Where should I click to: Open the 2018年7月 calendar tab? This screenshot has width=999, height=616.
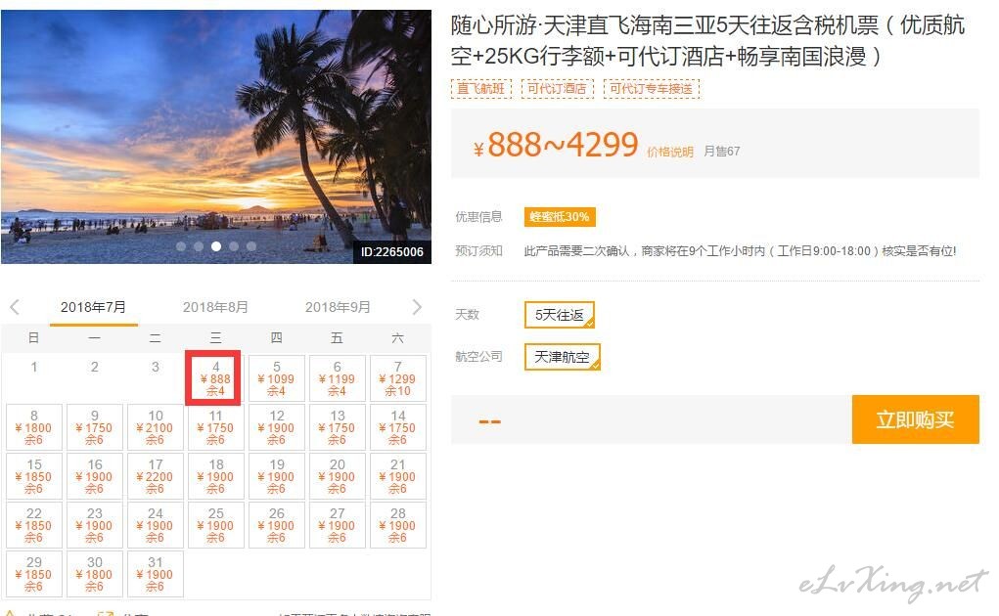tap(93, 307)
